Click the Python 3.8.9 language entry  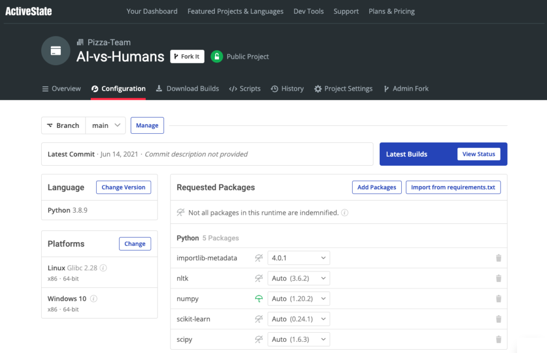click(68, 210)
